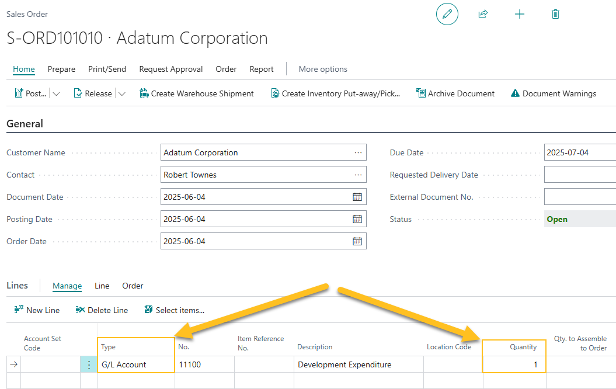Delete the sales order using the trash icon
Screen dimensions: 616x389
click(x=555, y=13)
